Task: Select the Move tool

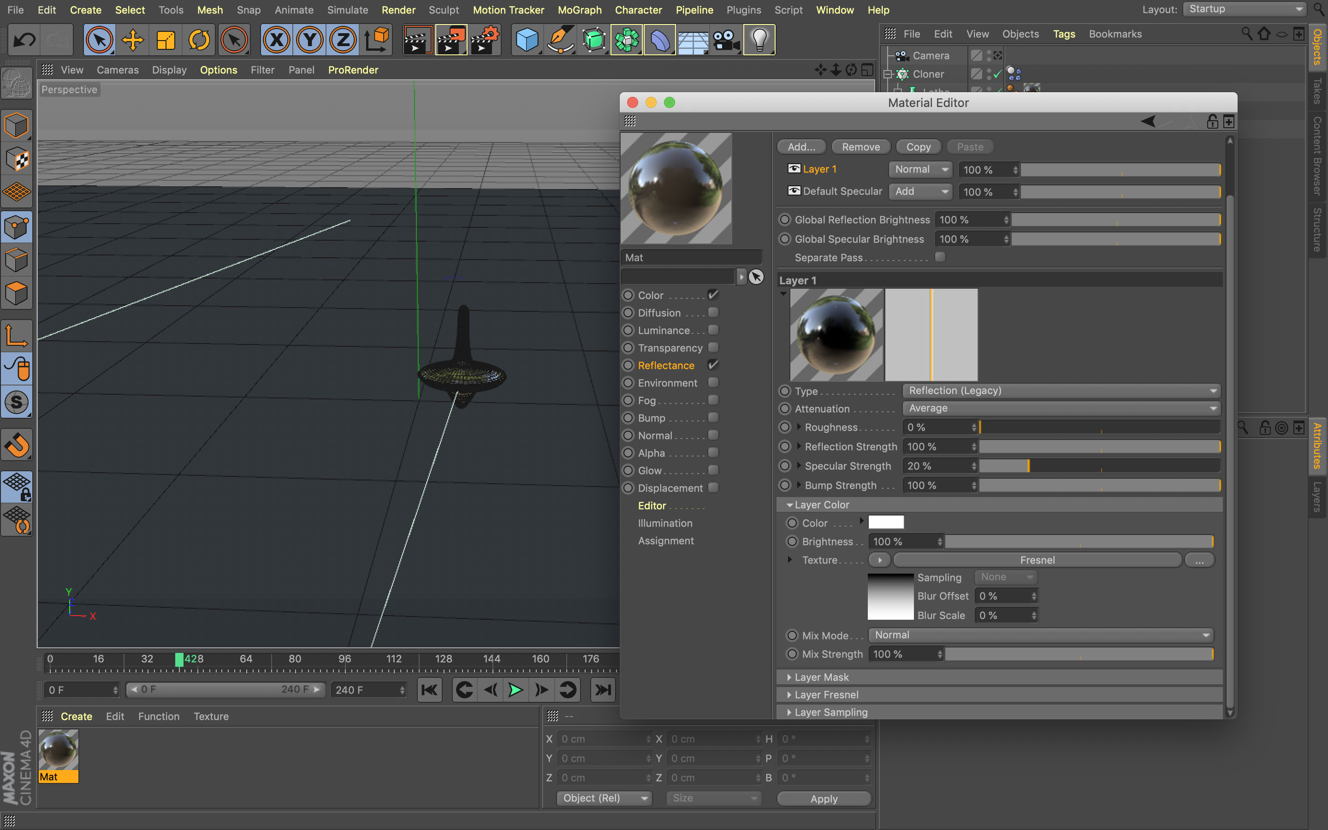Action: (x=132, y=40)
